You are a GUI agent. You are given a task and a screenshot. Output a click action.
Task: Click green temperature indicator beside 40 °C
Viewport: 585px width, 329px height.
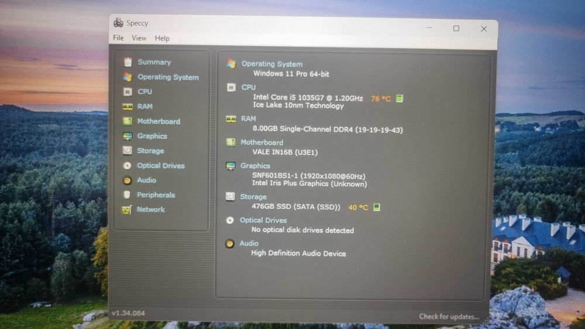[x=376, y=207]
